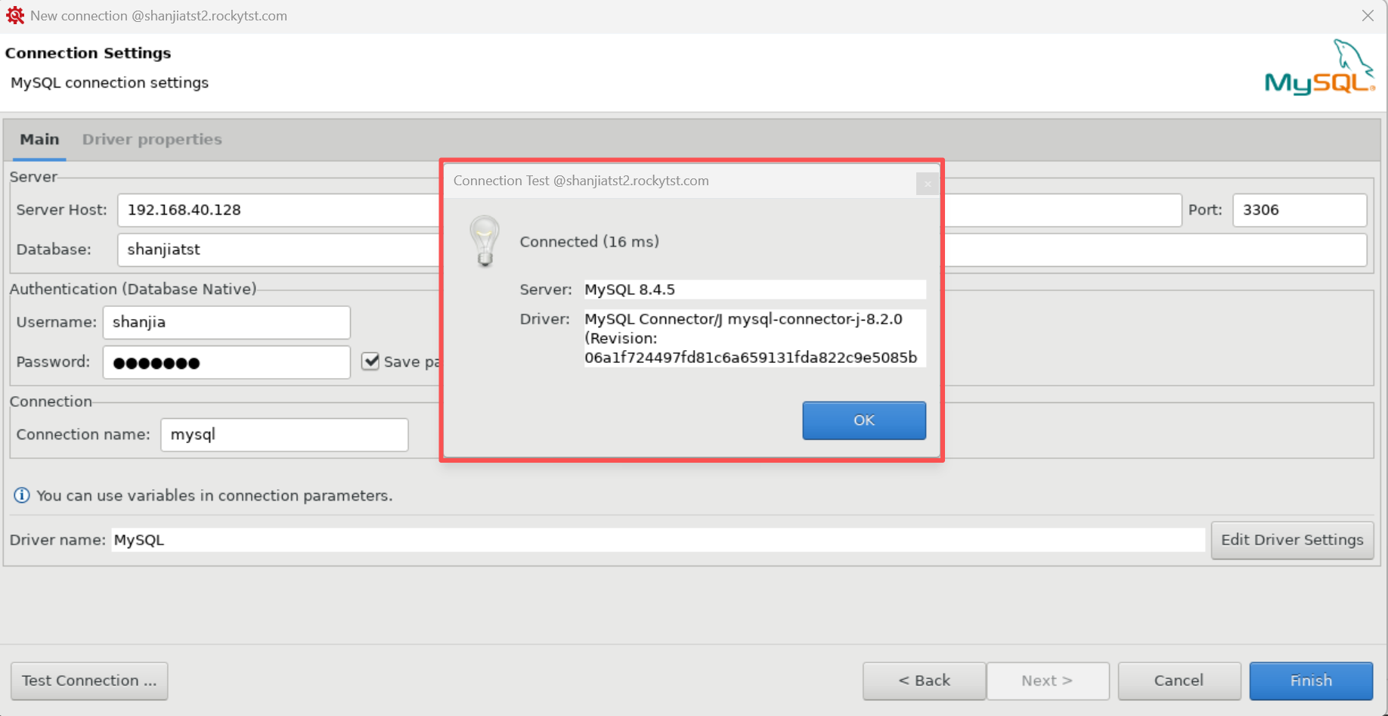
Task: Click the Authentication (Database Native) label
Action: click(x=133, y=289)
